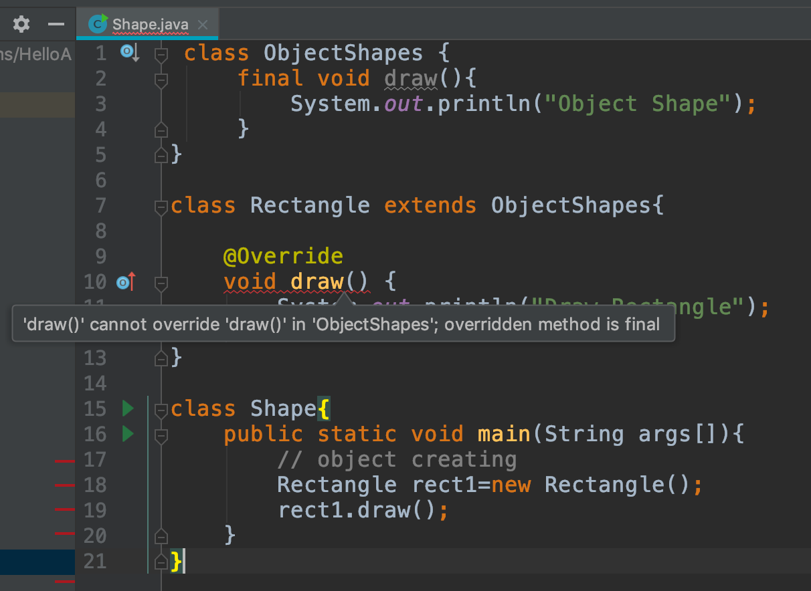The width and height of the screenshot is (811, 591).
Task: Click run icon next to the main method
Action: point(127,434)
